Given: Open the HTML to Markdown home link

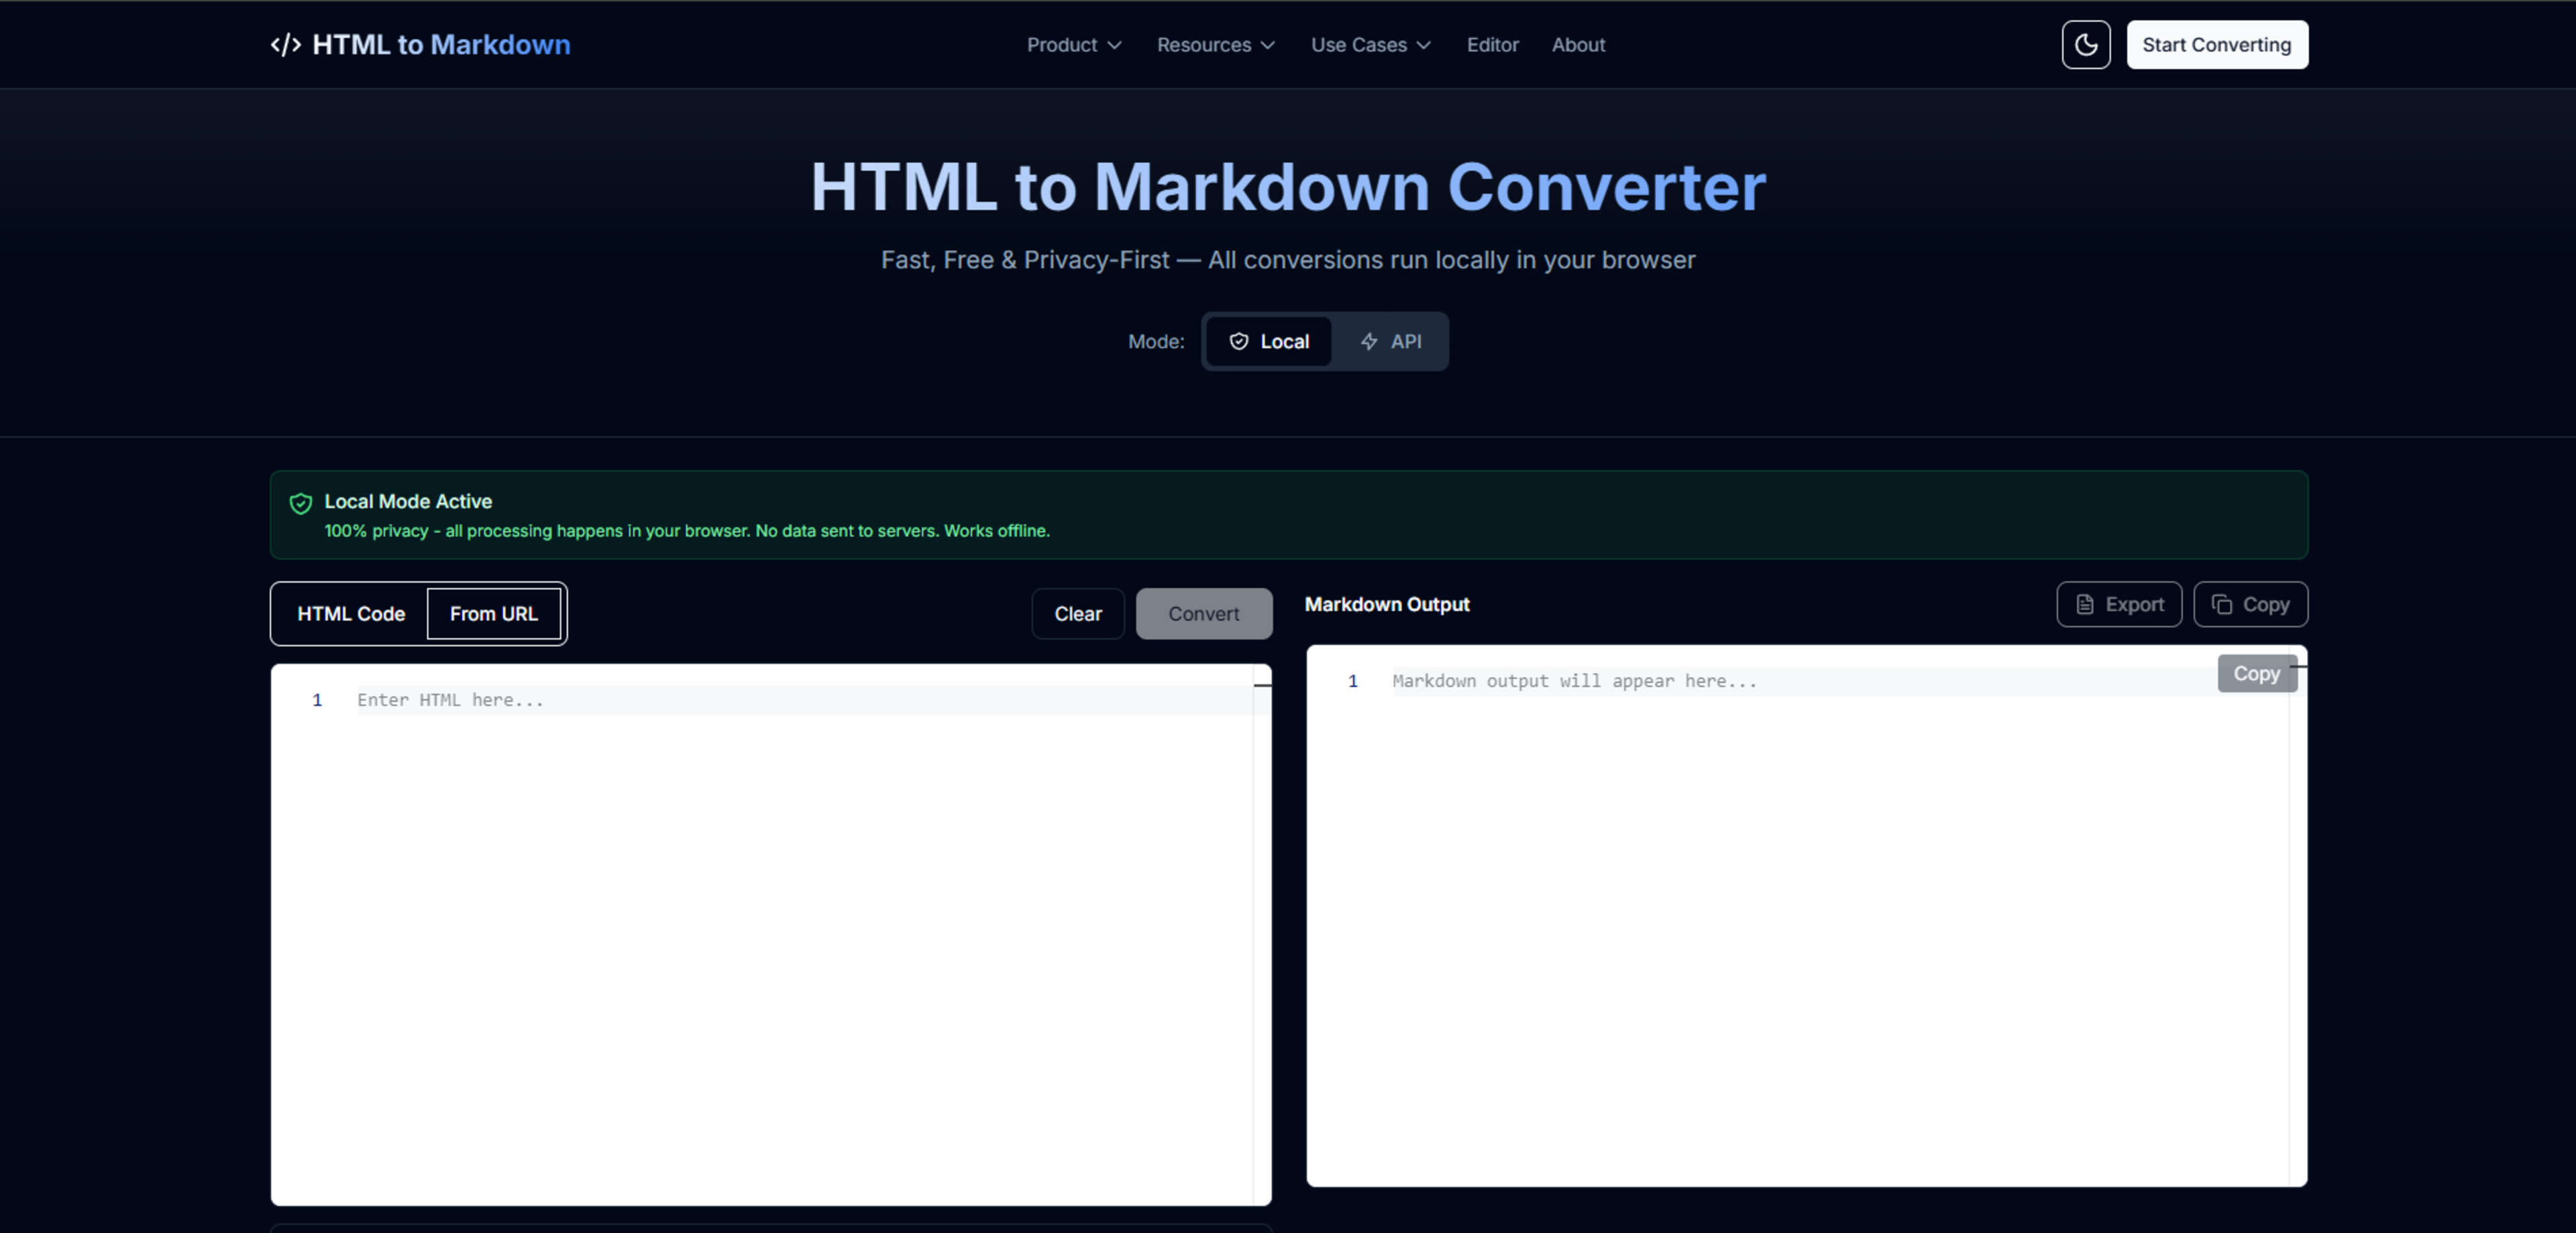Looking at the screenshot, I should 420,45.
